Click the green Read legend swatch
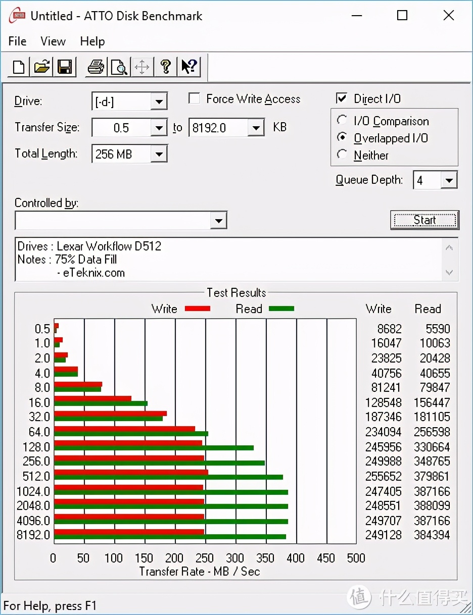The width and height of the screenshot is (473, 615). 281,309
